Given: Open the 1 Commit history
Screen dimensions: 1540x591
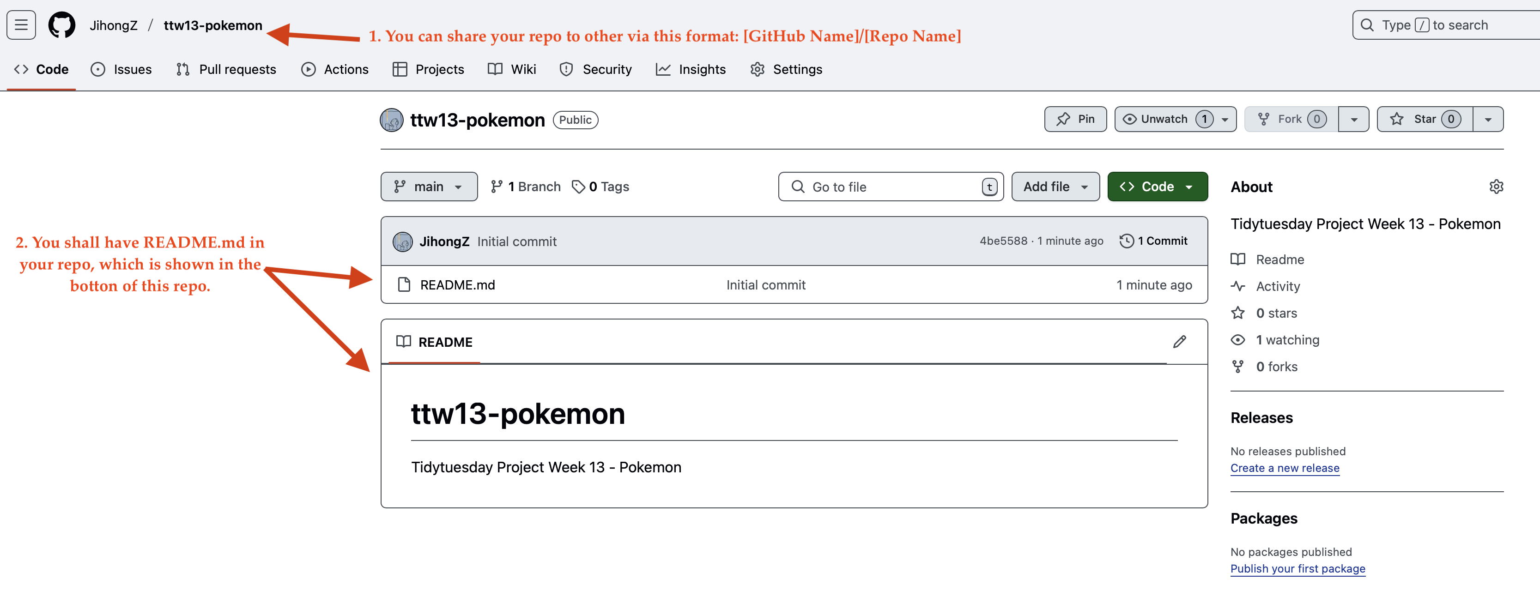Looking at the screenshot, I should coord(1153,241).
